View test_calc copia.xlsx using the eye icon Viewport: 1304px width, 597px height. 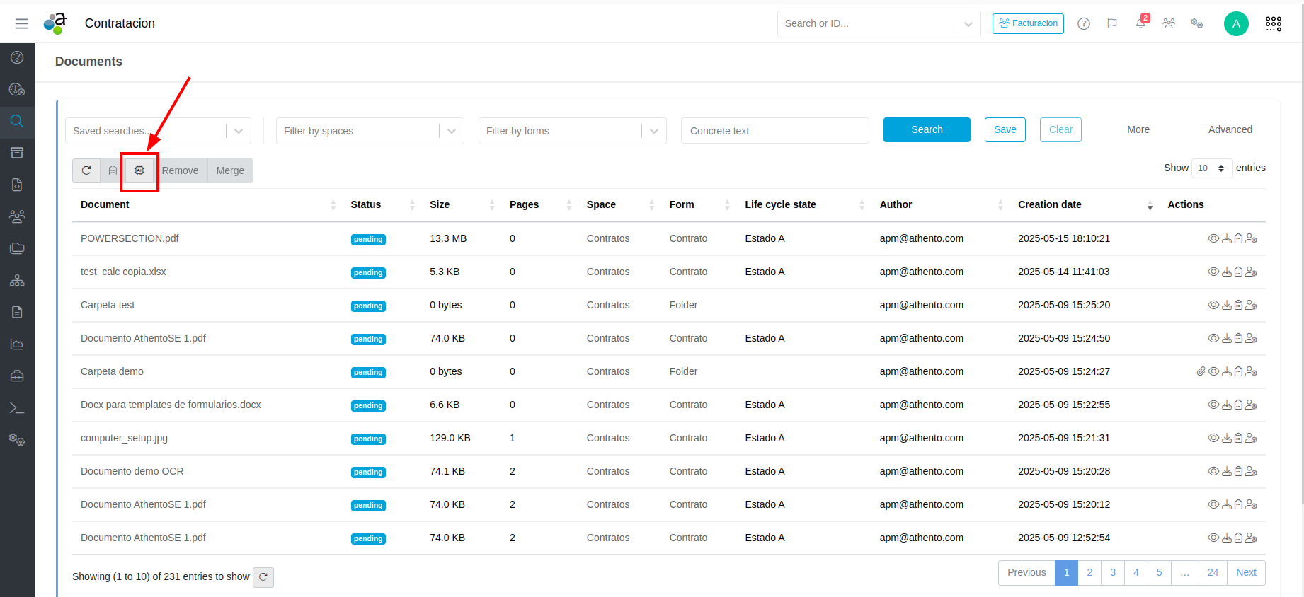(1213, 272)
